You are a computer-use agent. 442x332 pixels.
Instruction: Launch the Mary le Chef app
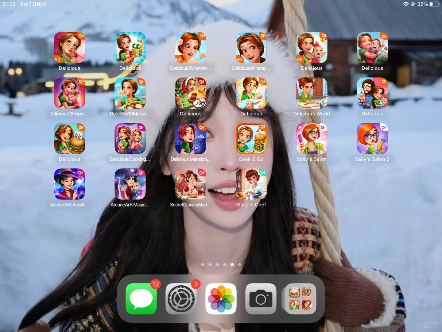point(251,184)
